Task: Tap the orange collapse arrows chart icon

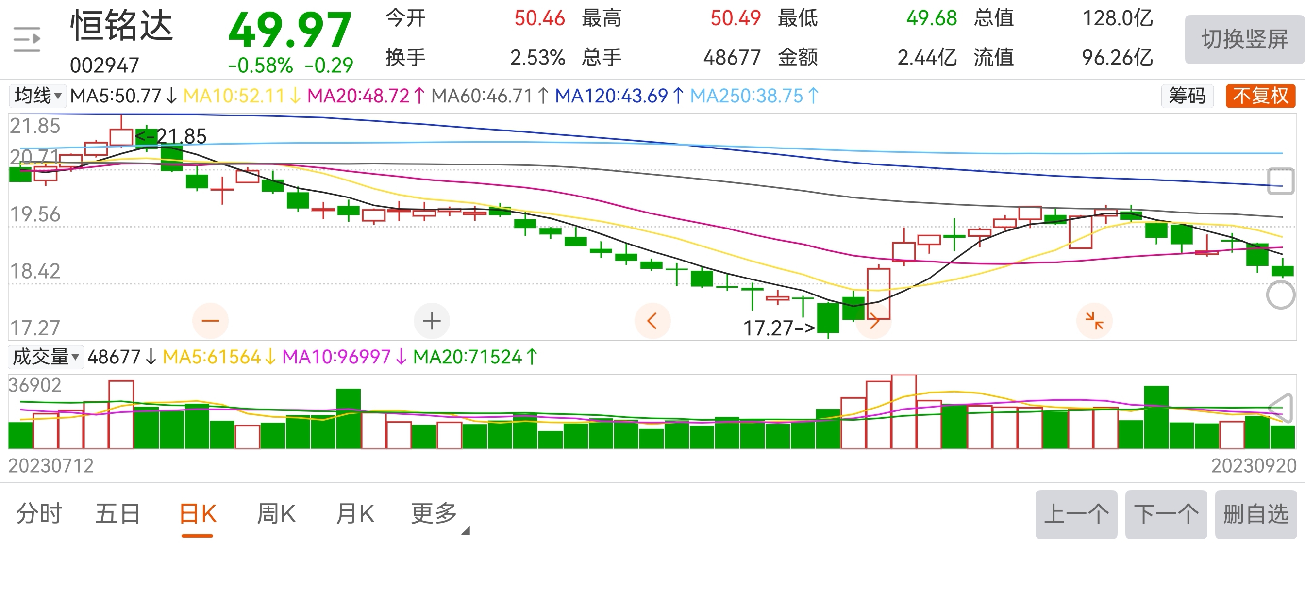Action: [1094, 321]
